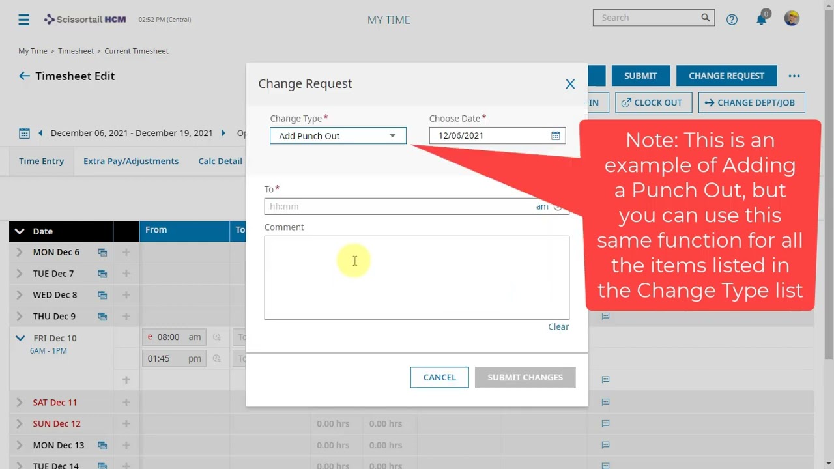The height and width of the screenshot is (469, 834).
Task: Expand the TUE Dec 7 row
Action: [x=19, y=273]
